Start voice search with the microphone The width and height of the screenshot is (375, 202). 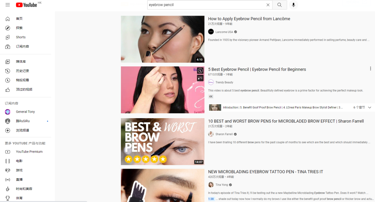293,5
